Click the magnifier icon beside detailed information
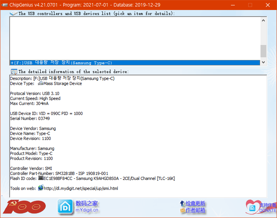This screenshot has width=277, height=218. (x=14, y=72)
